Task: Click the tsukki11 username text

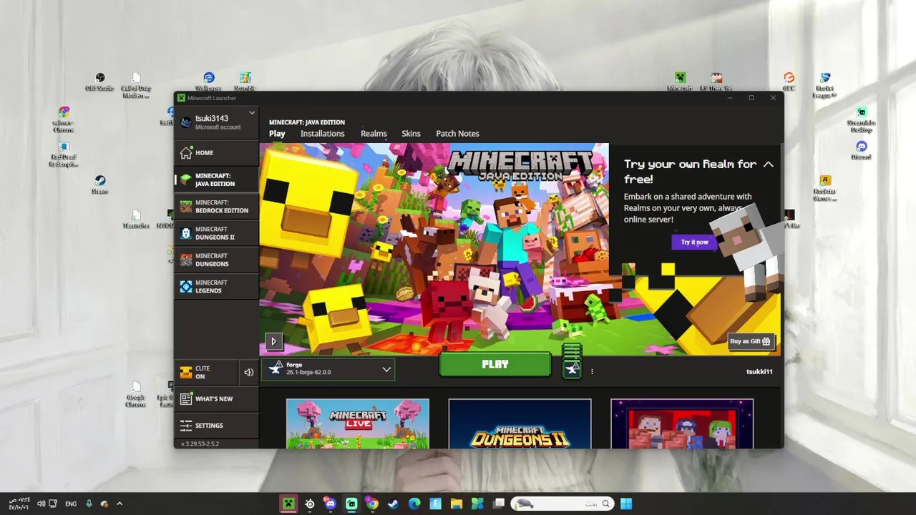Action: [759, 372]
